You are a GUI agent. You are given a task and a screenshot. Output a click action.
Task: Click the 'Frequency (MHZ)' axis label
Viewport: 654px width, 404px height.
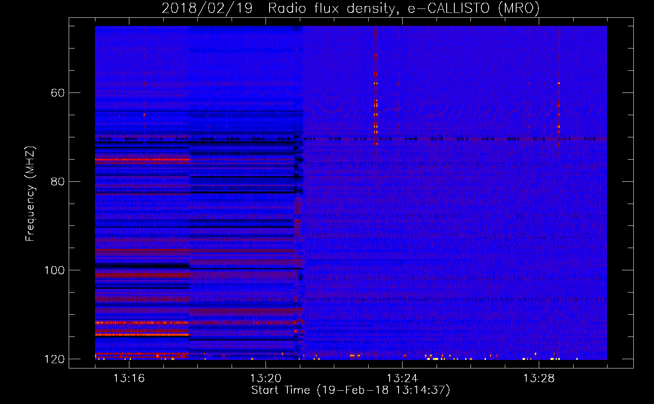point(30,194)
